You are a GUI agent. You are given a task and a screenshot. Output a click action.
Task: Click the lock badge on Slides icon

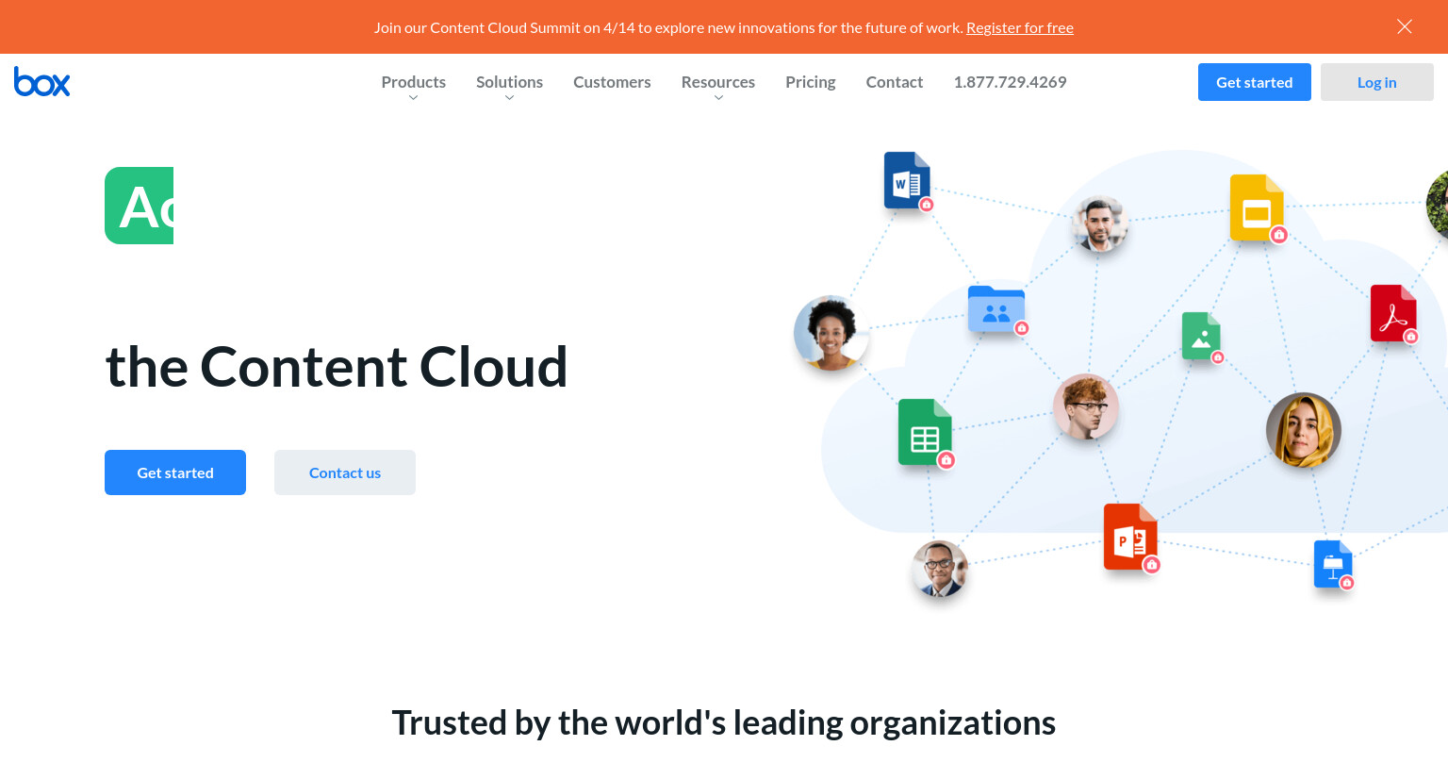[1279, 235]
